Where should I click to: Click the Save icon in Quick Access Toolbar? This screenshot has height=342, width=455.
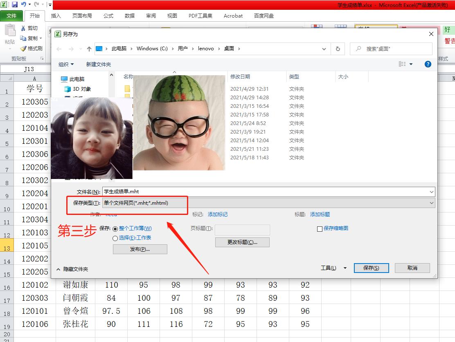point(14,4)
